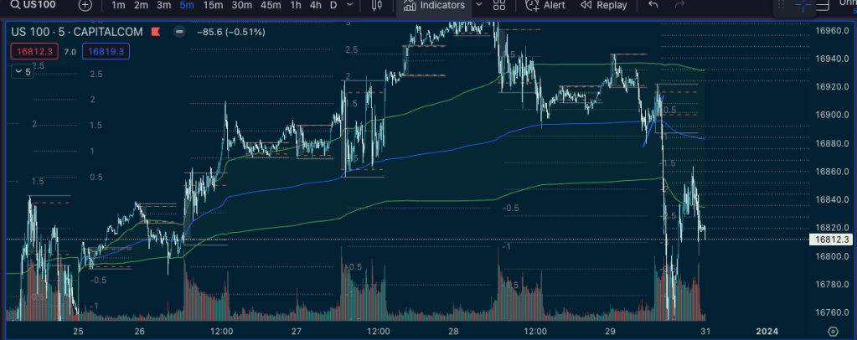The image size is (857, 340).
Task: Activate the blue crosshair tool in floating toolbar
Action: [803, 6]
